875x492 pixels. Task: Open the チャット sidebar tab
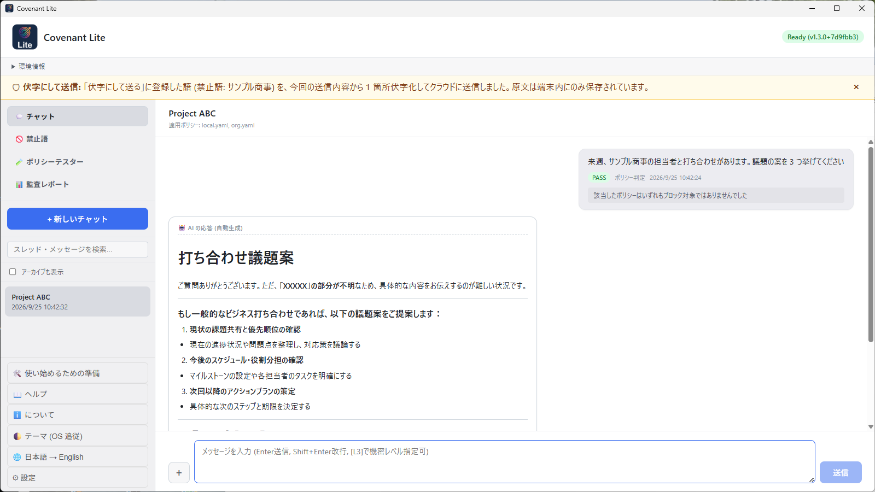[x=78, y=116]
